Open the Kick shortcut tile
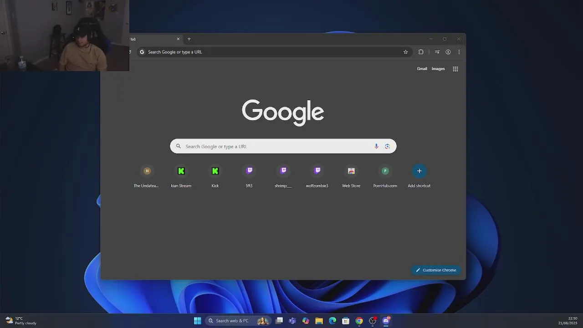 (215, 176)
